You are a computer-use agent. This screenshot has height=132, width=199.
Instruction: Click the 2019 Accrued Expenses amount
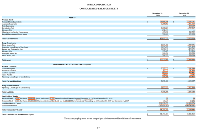192,73
